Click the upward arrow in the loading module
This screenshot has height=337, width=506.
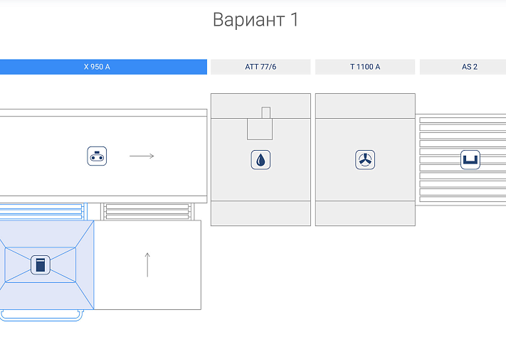(x=147, y=264)
